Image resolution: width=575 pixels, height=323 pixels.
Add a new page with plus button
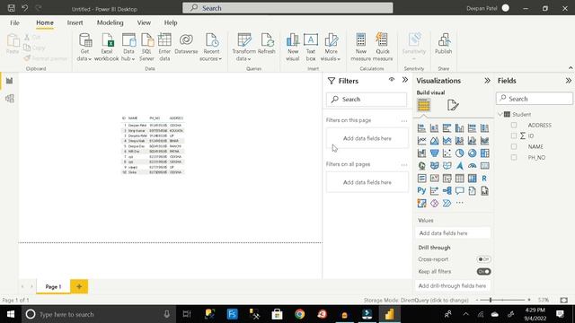point(79,286)
